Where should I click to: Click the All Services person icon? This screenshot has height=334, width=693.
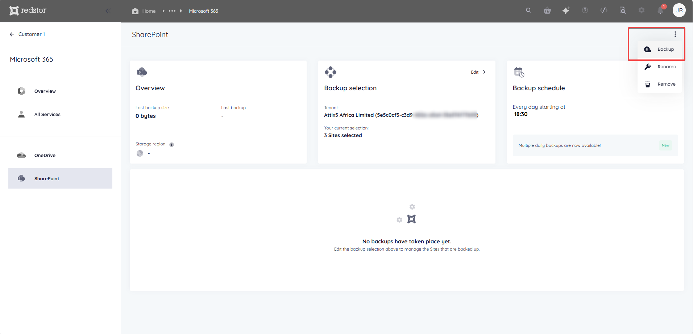pyautogui.click(x=21, y=114)
